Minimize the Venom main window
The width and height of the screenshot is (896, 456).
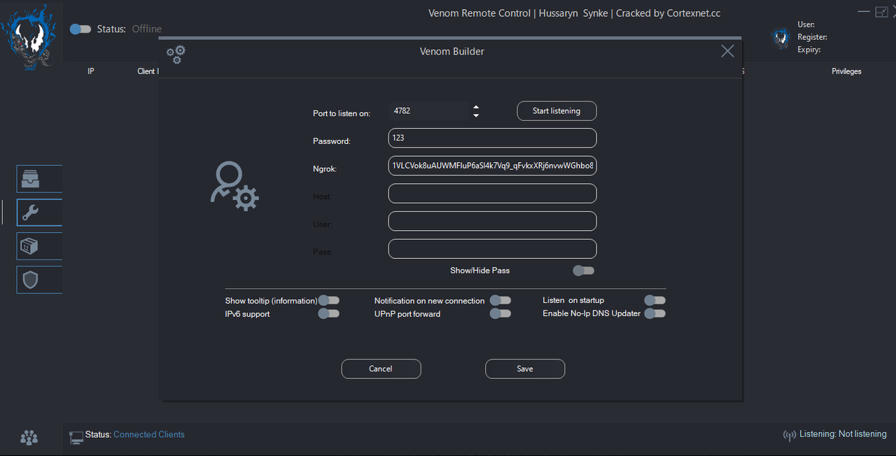[x=864, y=12]
